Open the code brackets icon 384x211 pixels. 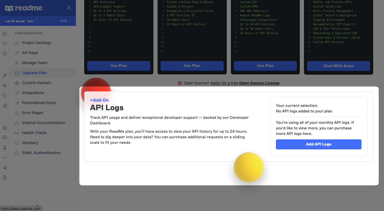point(4,157)
